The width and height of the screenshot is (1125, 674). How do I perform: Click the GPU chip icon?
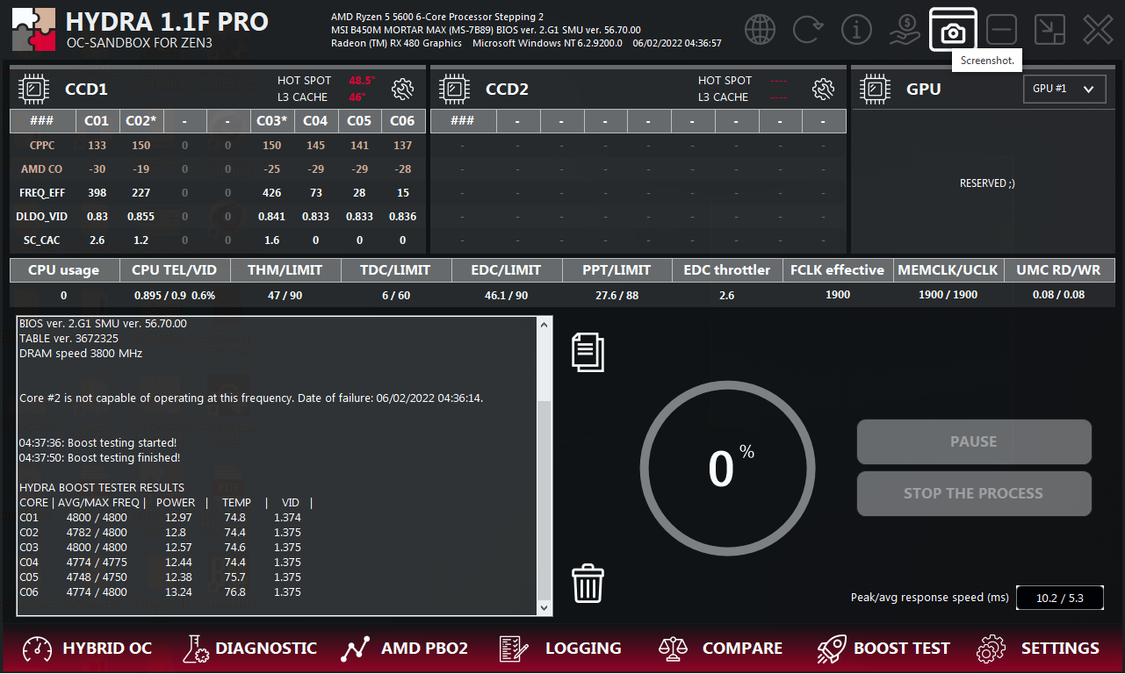click(875, 89)
